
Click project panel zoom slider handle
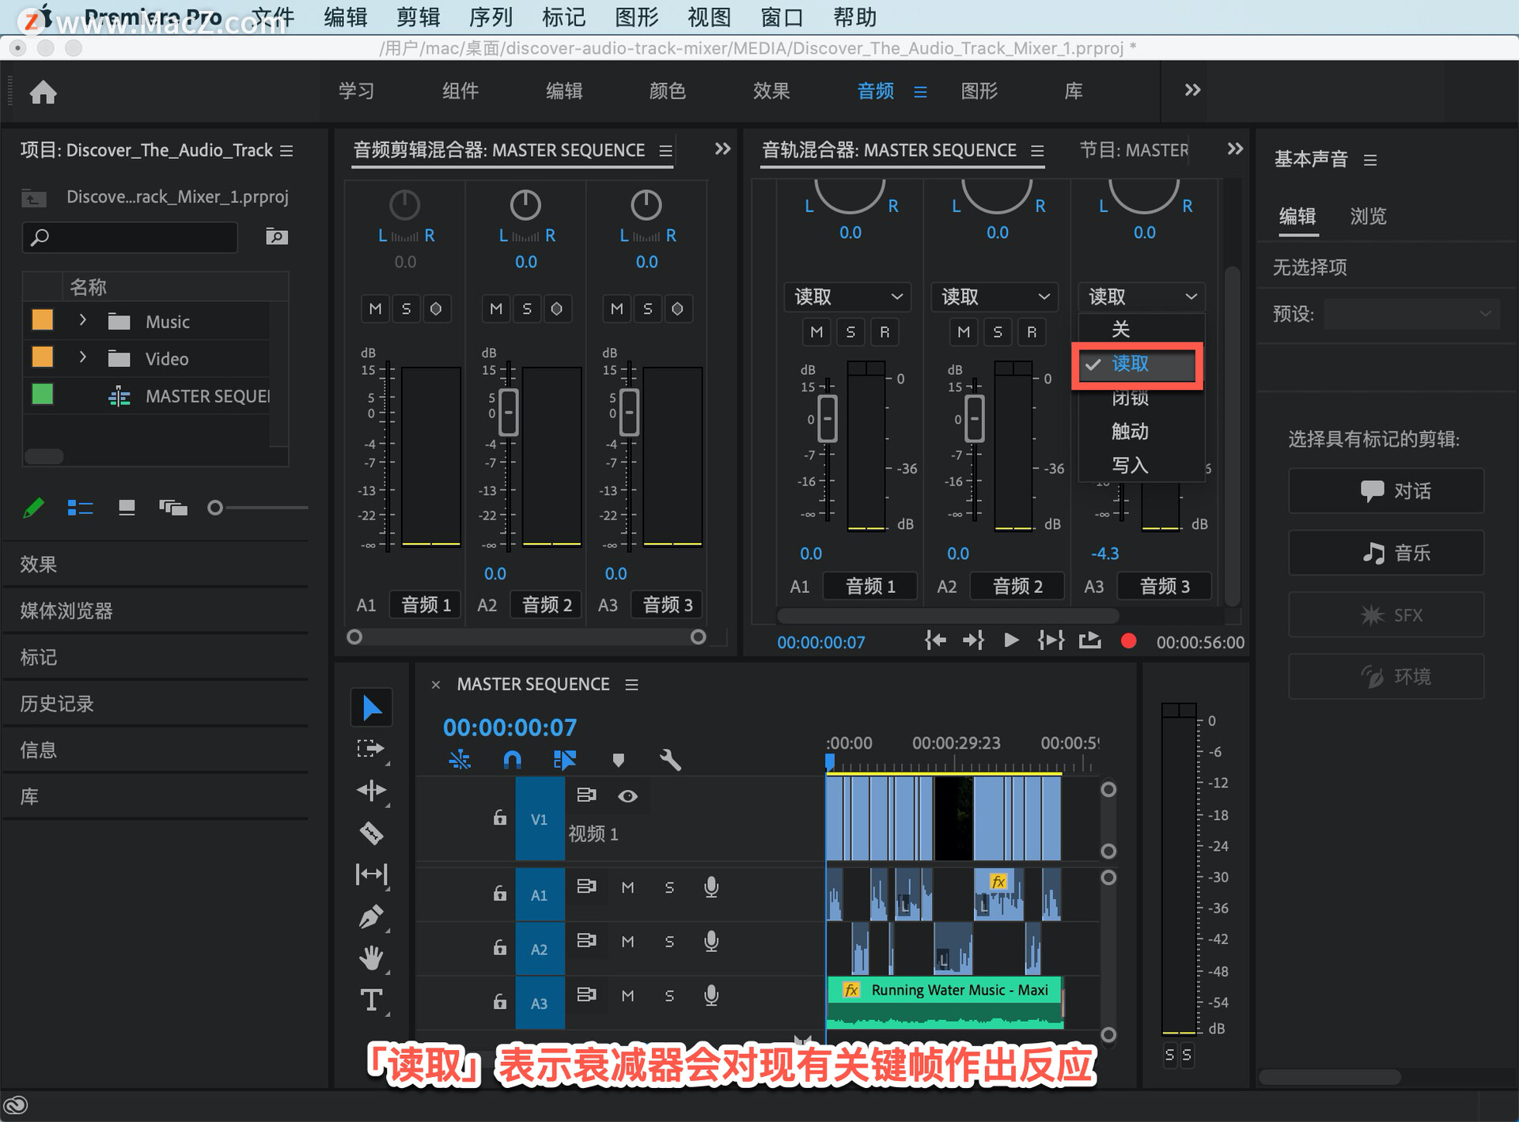tap(214, 508)
